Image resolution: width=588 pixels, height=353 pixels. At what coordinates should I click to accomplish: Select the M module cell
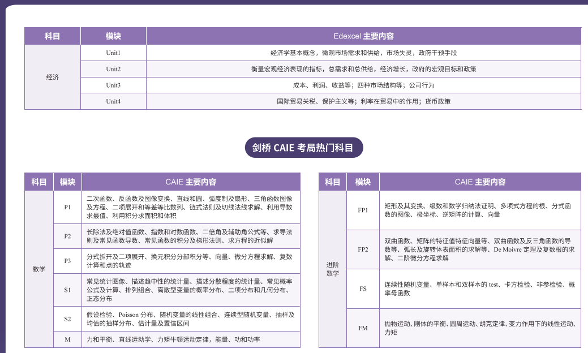[67, 339]
